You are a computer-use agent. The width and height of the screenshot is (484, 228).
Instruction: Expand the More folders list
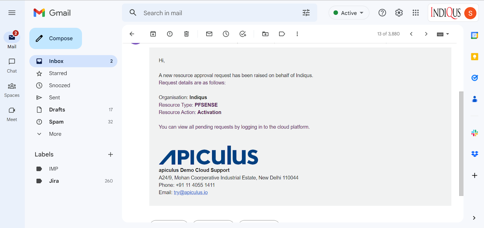point(55,134)
